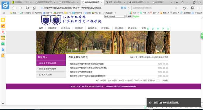Viewport: 203px width, 110px height.
Task: Collapse the bookmarks bar left chevron
Action: [4, 13]
